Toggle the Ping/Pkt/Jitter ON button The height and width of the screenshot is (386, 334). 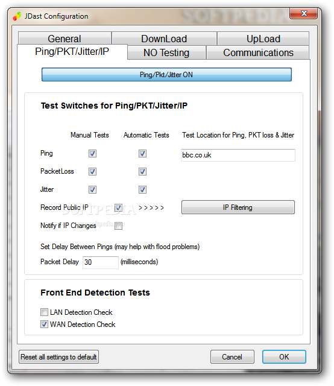click(x=166, y=75)
